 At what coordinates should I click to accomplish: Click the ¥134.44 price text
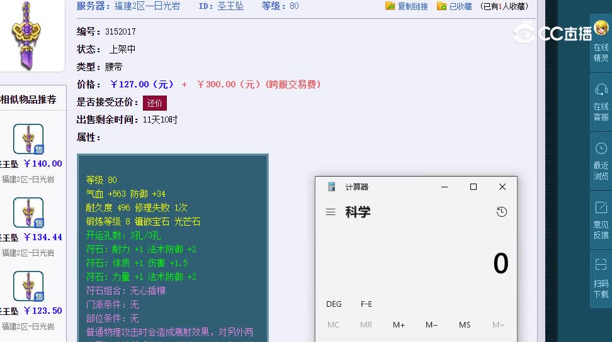pos(43,237)
